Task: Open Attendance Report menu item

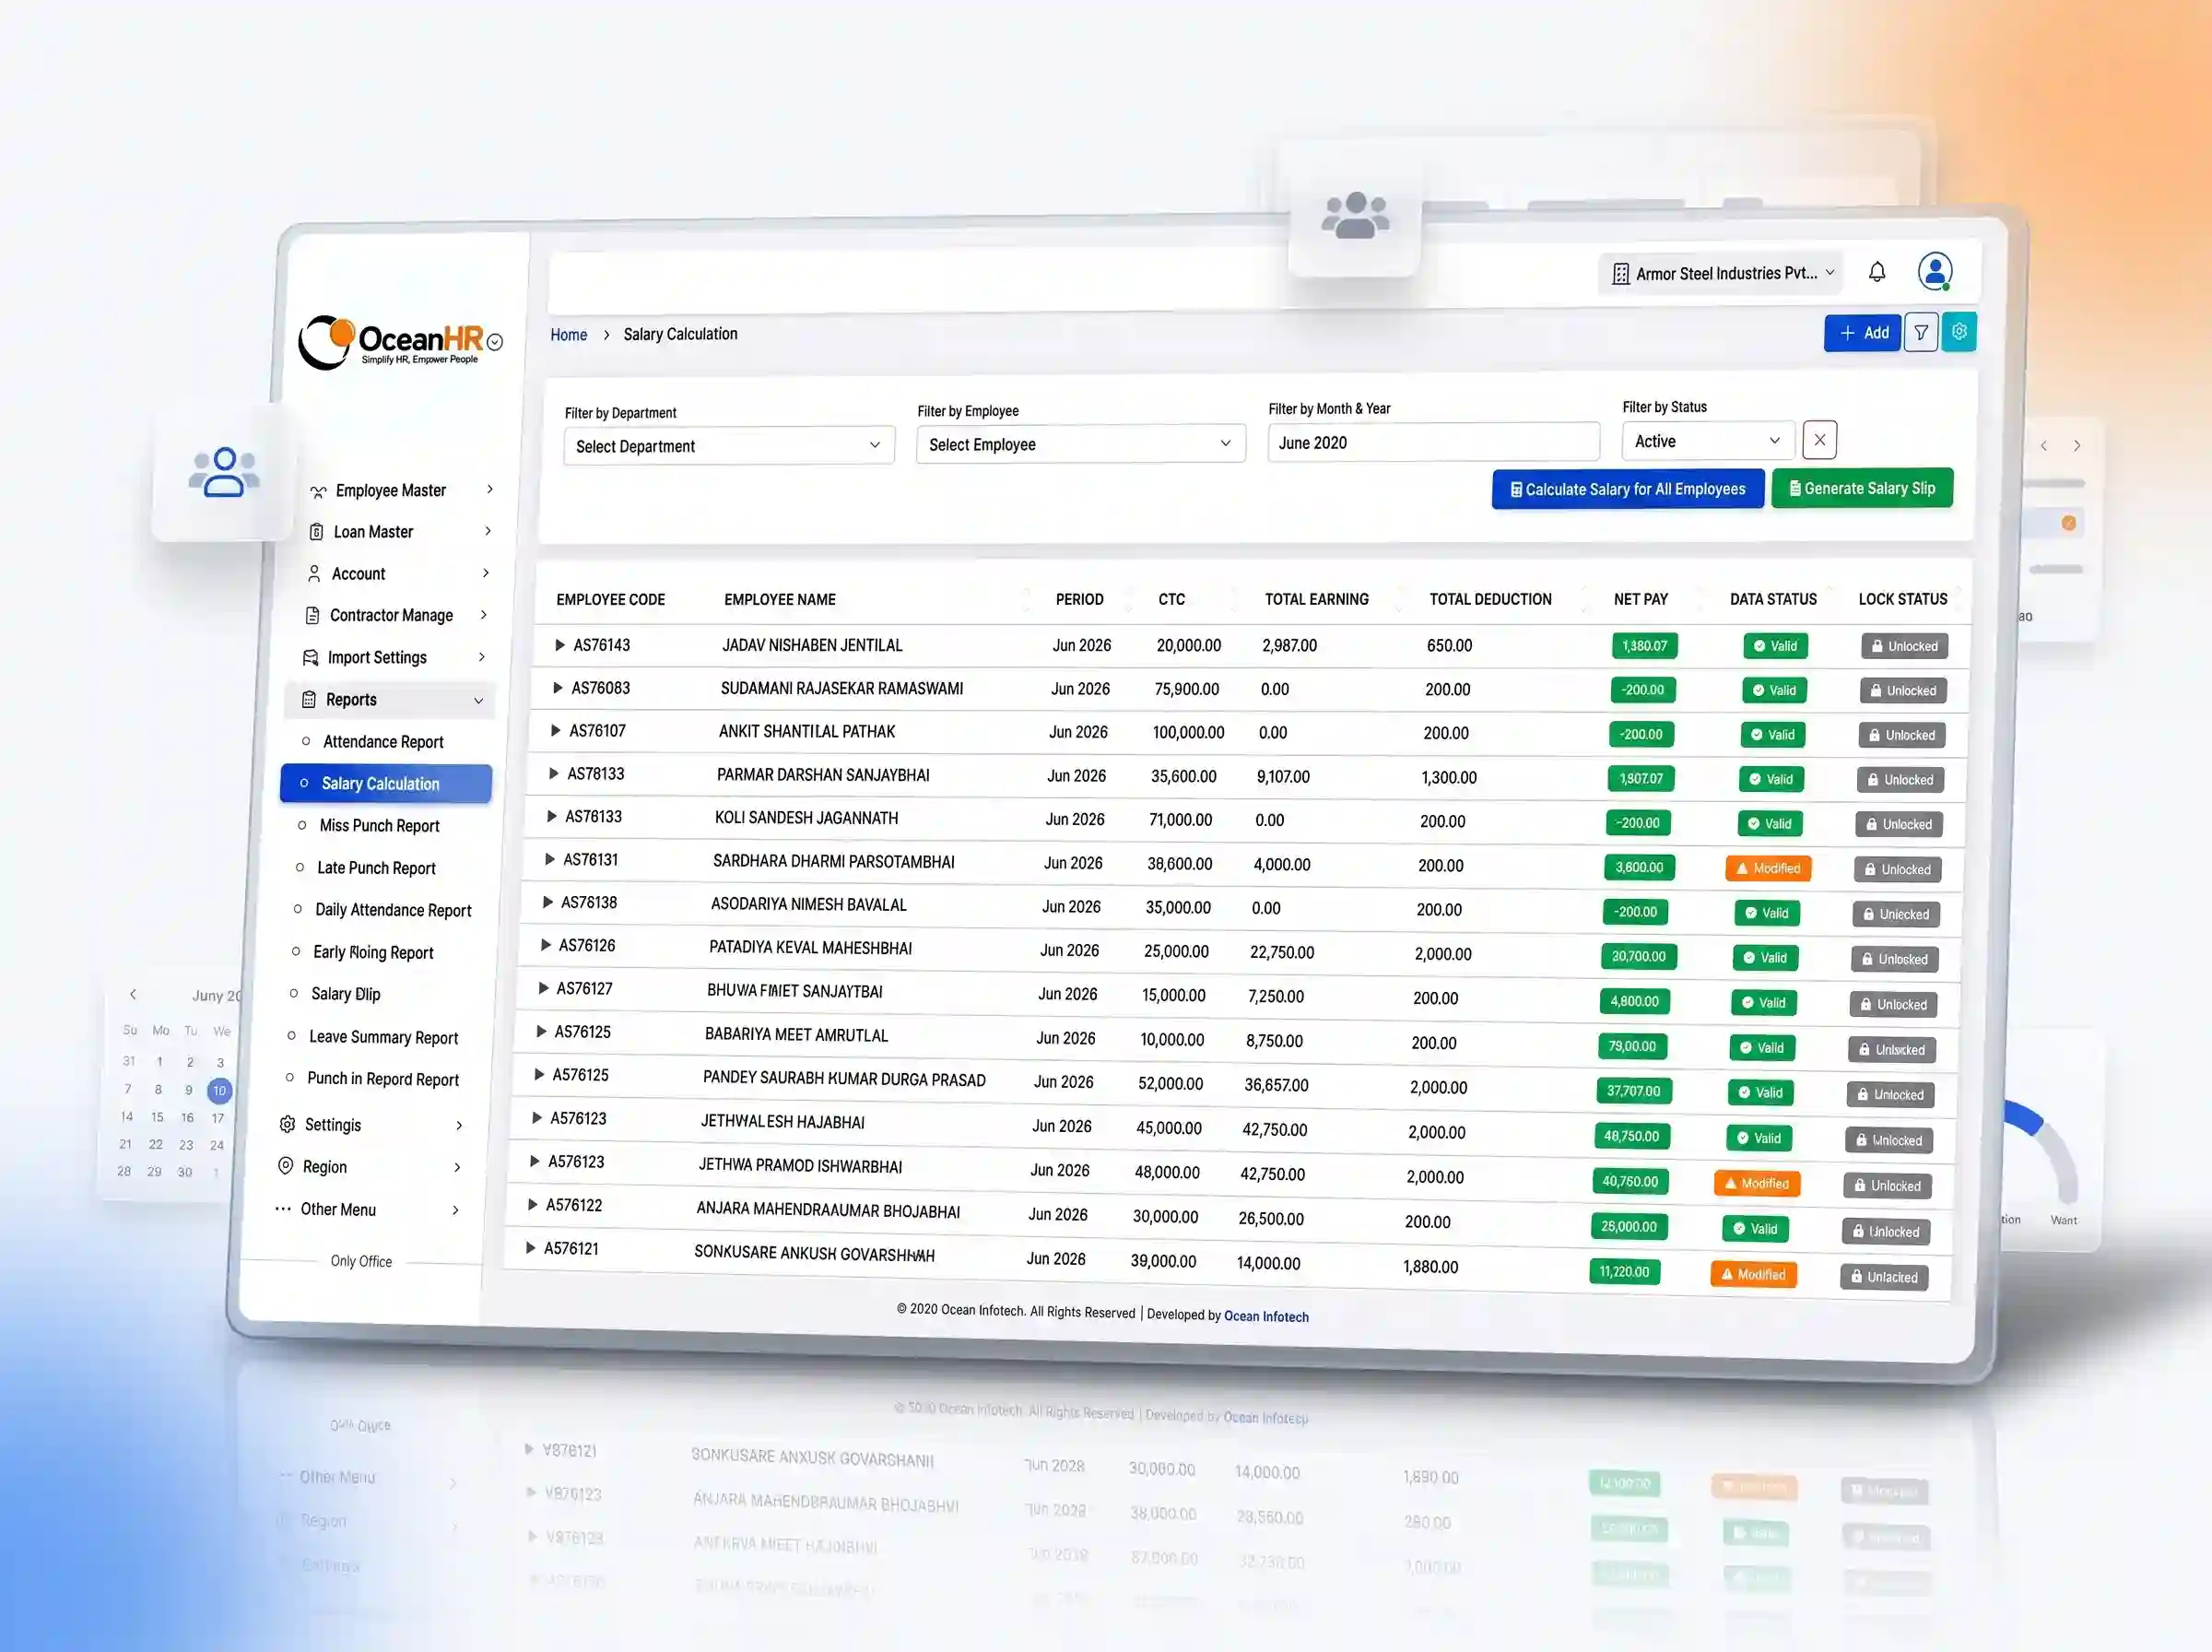Action: [382, 742]
